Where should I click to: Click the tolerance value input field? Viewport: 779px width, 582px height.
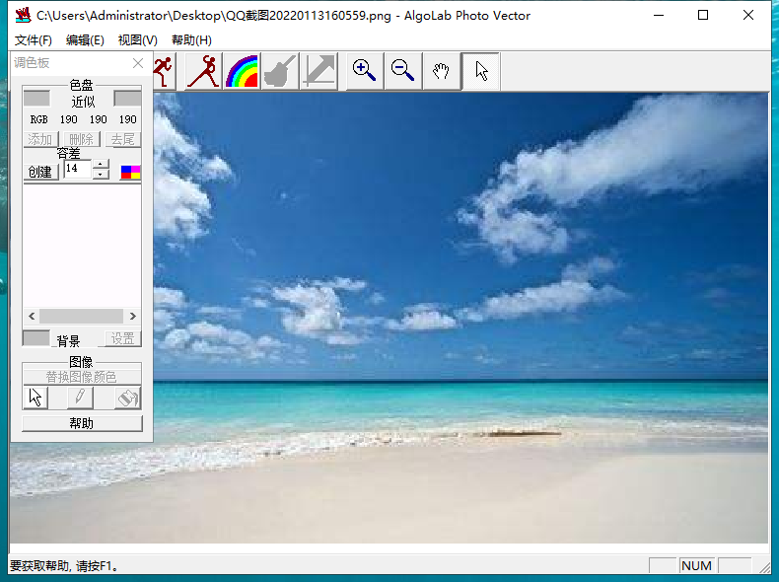[x=76, y=170]
